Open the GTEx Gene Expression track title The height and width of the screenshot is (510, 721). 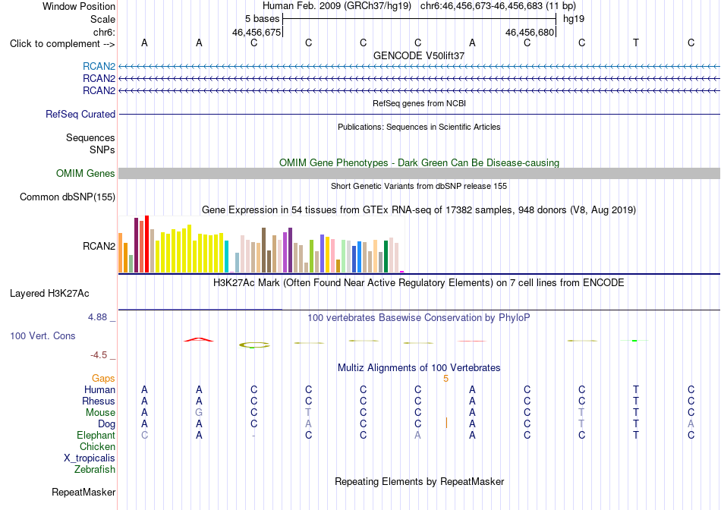pos(419,210)
